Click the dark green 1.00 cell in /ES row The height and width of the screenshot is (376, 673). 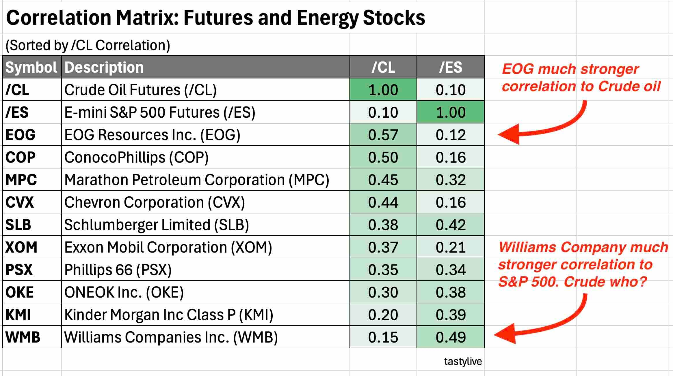[x=450, y=112]
